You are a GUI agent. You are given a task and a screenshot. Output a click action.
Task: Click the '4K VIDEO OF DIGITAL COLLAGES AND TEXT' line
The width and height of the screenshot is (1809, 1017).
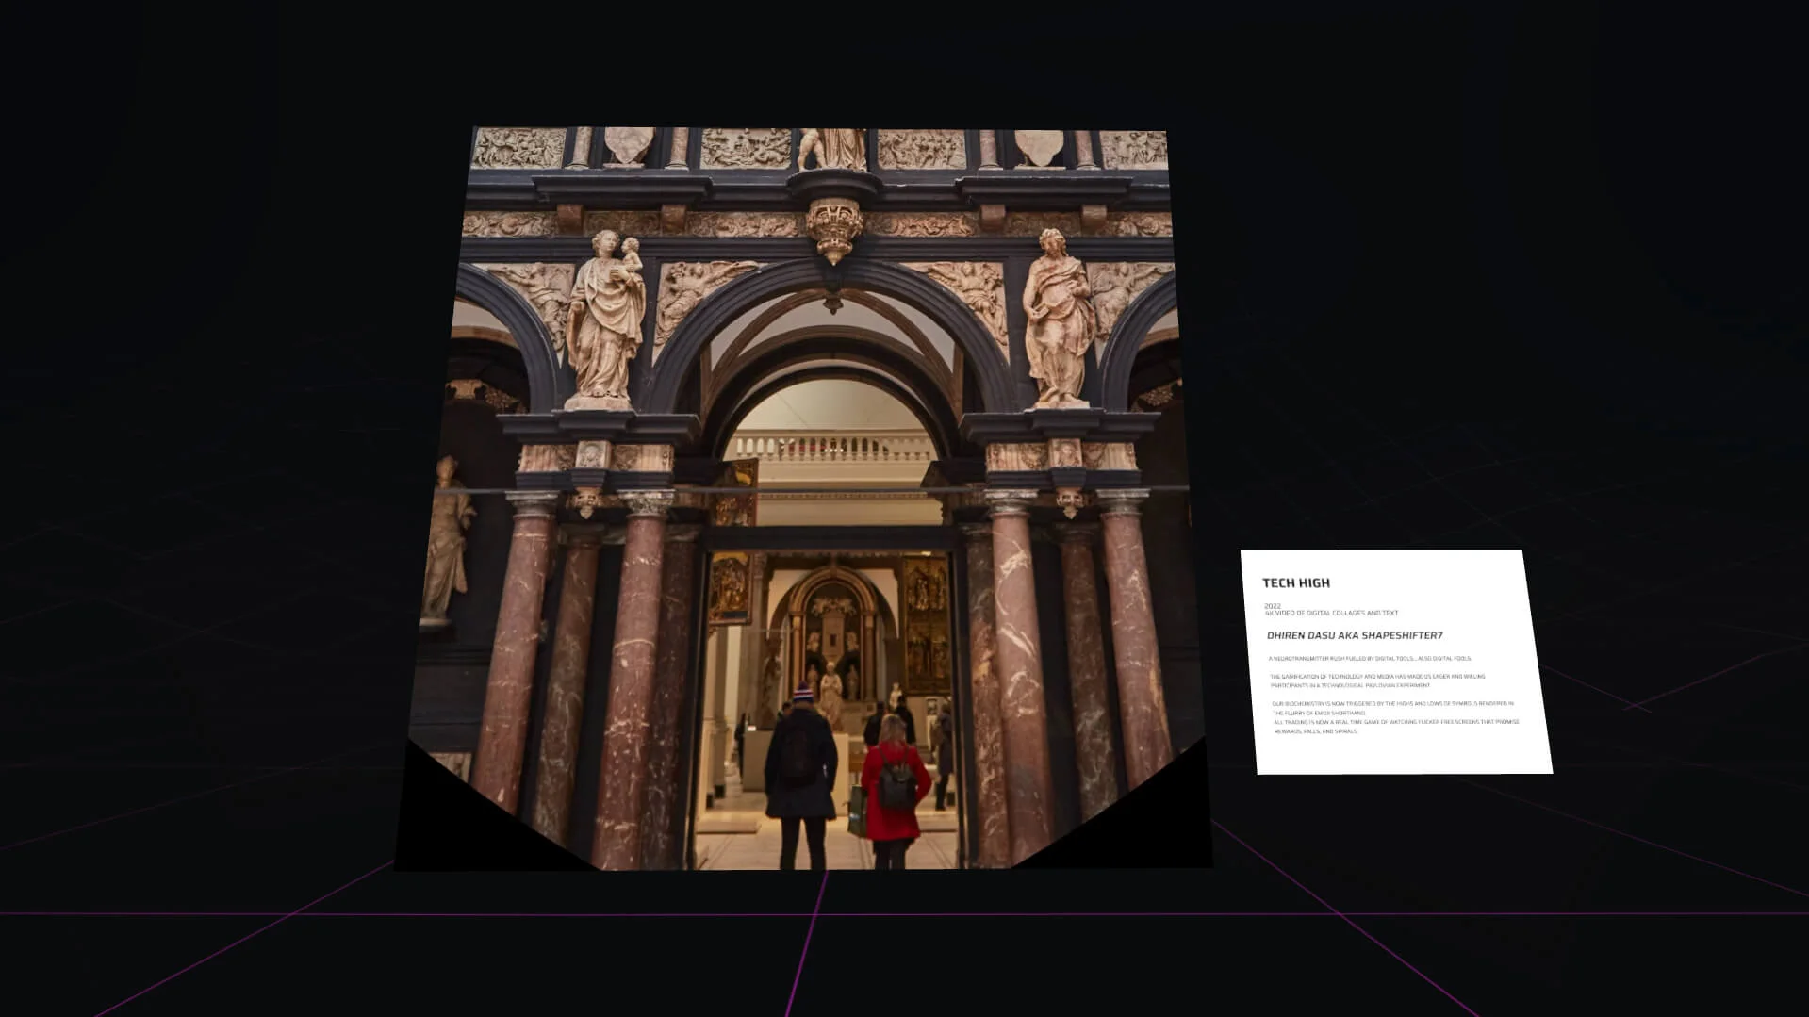(x=1331, y=614)
